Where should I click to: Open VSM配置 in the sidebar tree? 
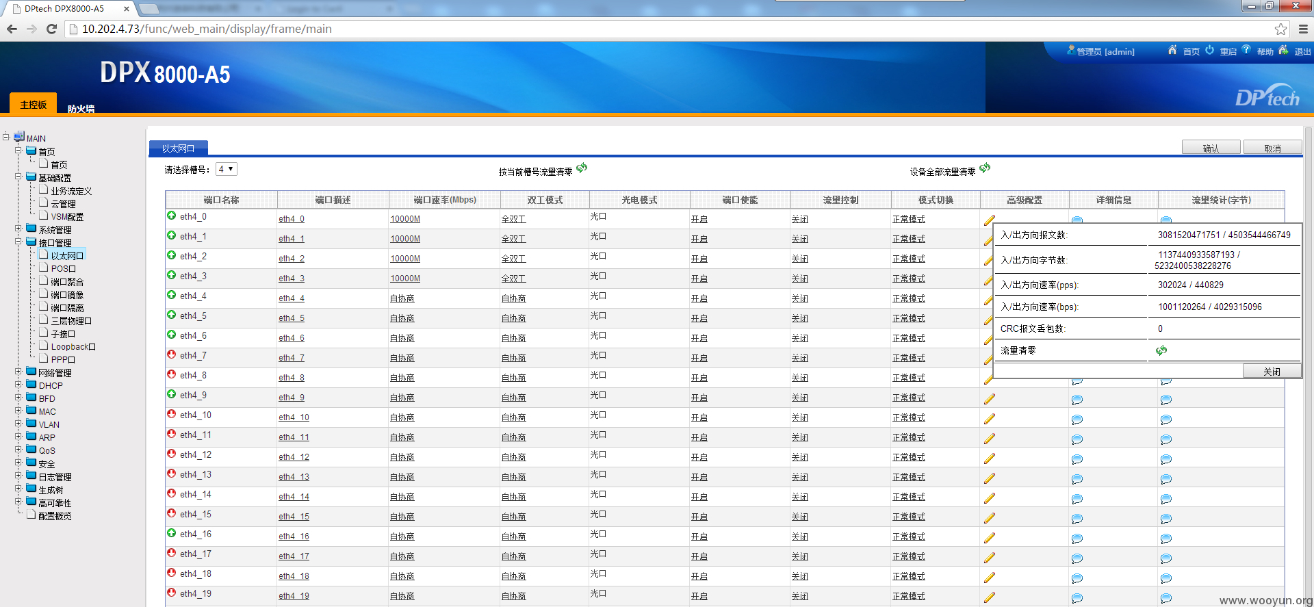coord(67,216)
